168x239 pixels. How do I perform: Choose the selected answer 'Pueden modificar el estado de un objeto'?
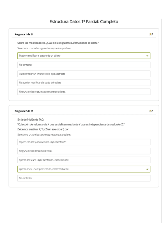(x=83, y=56)
